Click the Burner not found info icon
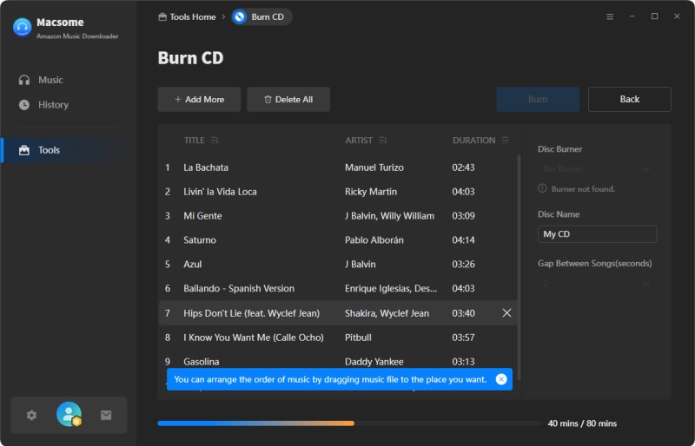Viewport: 695px width, 446px height. pos(542,188)
